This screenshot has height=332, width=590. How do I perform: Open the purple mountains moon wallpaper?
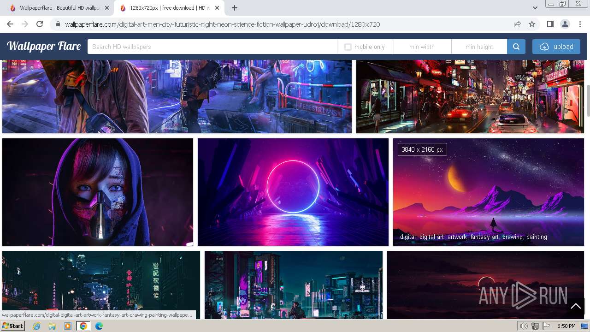(489, 192)
